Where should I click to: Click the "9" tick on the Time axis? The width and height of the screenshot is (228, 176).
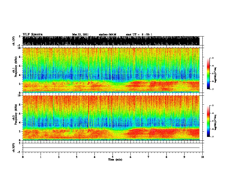184,157
